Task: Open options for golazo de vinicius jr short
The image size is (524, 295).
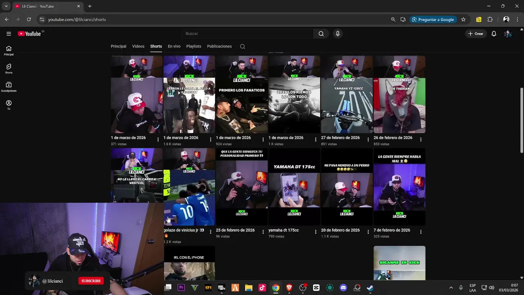Action: pos(210,232)
